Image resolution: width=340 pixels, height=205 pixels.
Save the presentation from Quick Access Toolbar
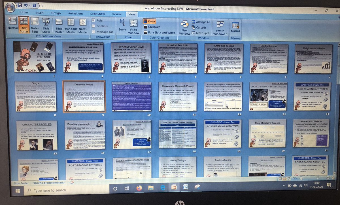click(20, 5)
